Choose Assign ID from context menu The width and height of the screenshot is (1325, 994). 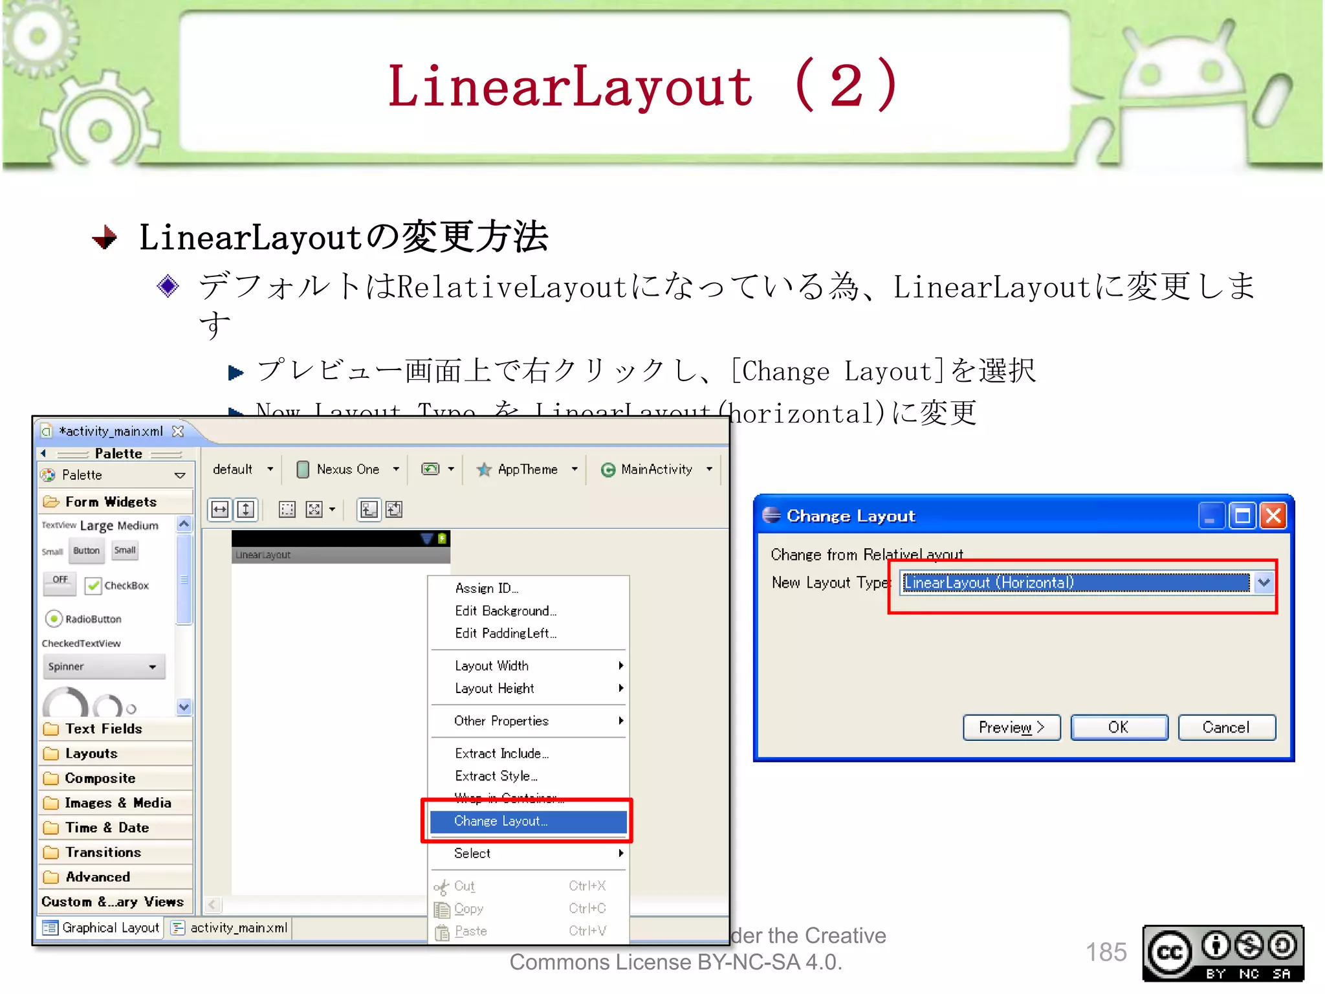coord(528,588)
